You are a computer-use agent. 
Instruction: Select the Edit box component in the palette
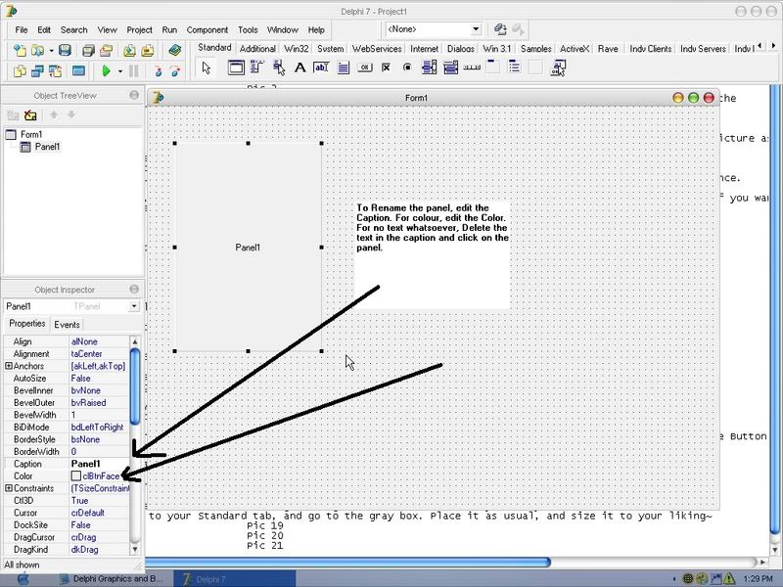pyautogui.click(x=321, y=68)
